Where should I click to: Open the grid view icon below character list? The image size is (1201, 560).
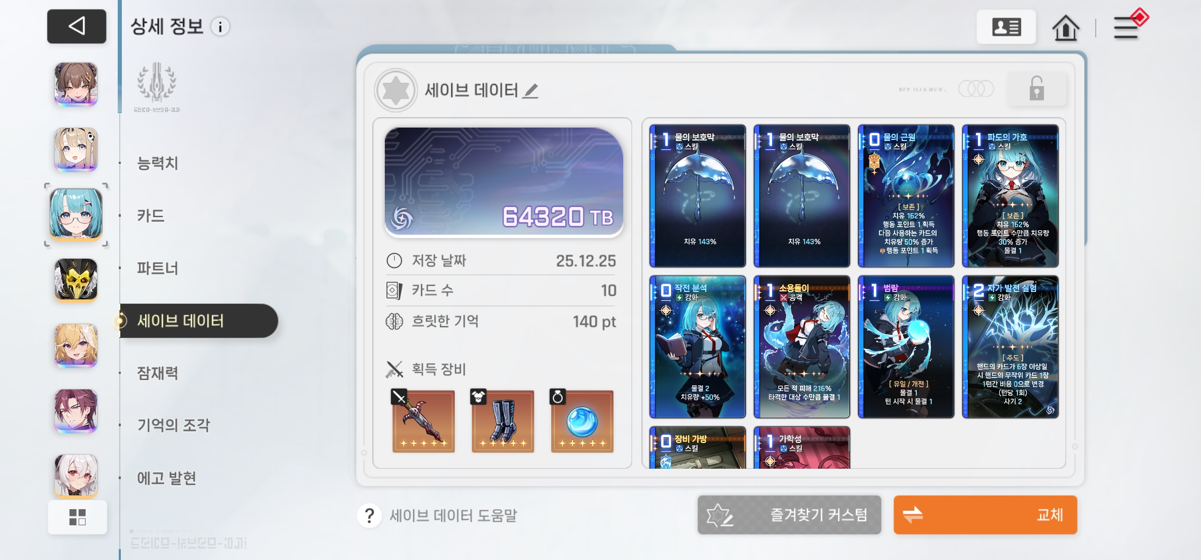pos(77,517)
